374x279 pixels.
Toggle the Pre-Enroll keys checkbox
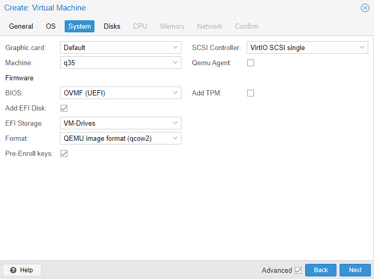[x=64, y=154]
